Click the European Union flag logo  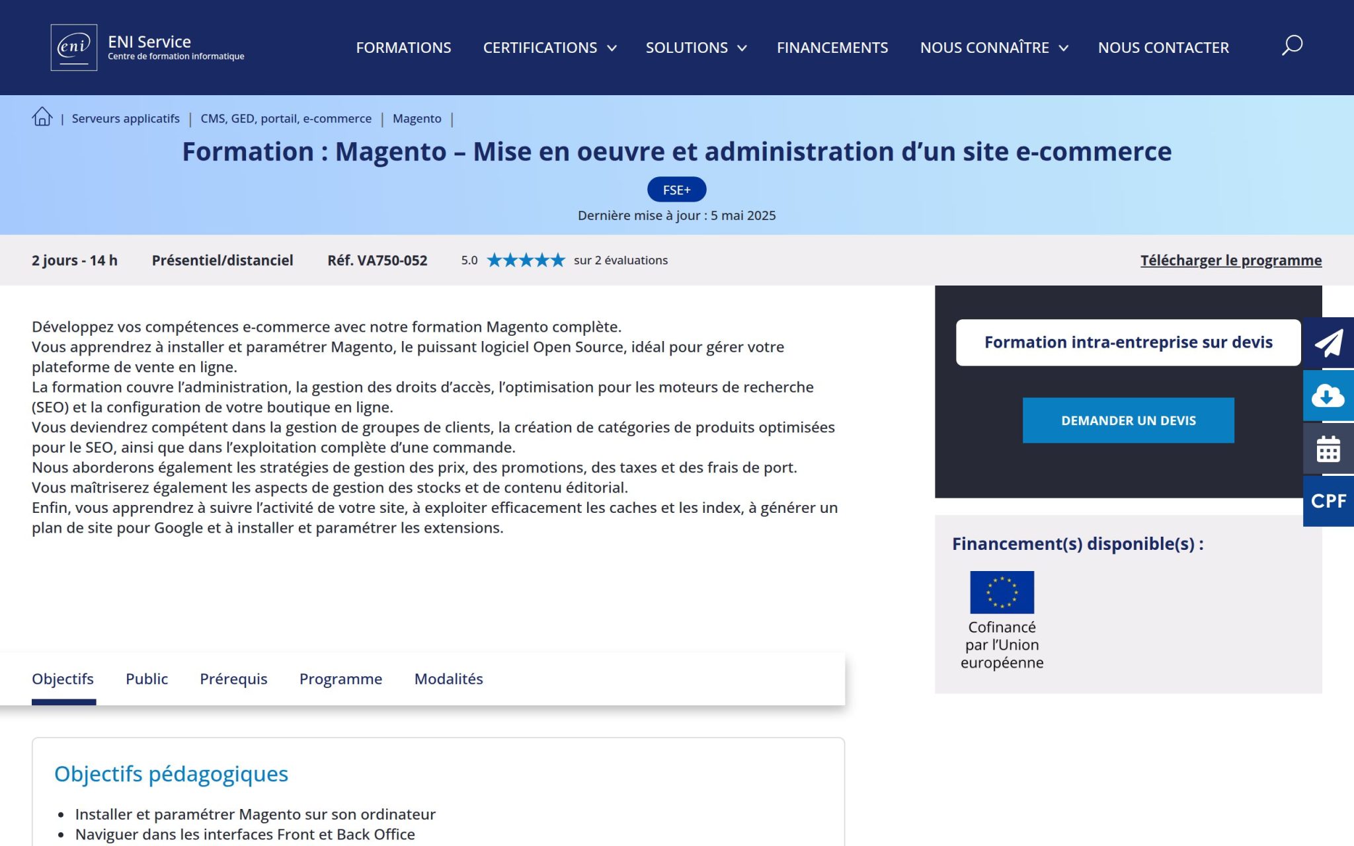tap(1002, 592)
